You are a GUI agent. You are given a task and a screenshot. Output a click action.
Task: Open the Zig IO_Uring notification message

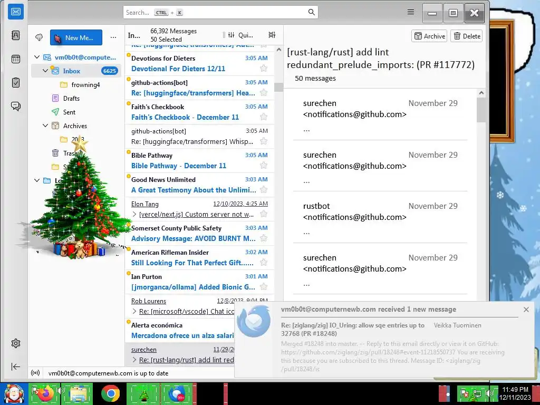pos(353,329)
